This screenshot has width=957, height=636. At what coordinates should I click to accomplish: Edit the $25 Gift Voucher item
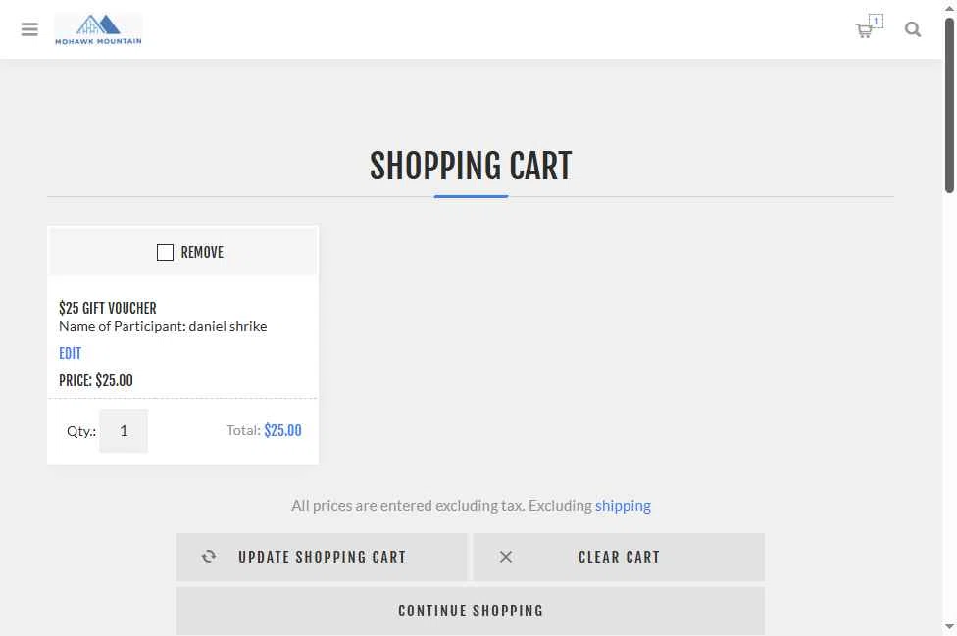point(70,353)
